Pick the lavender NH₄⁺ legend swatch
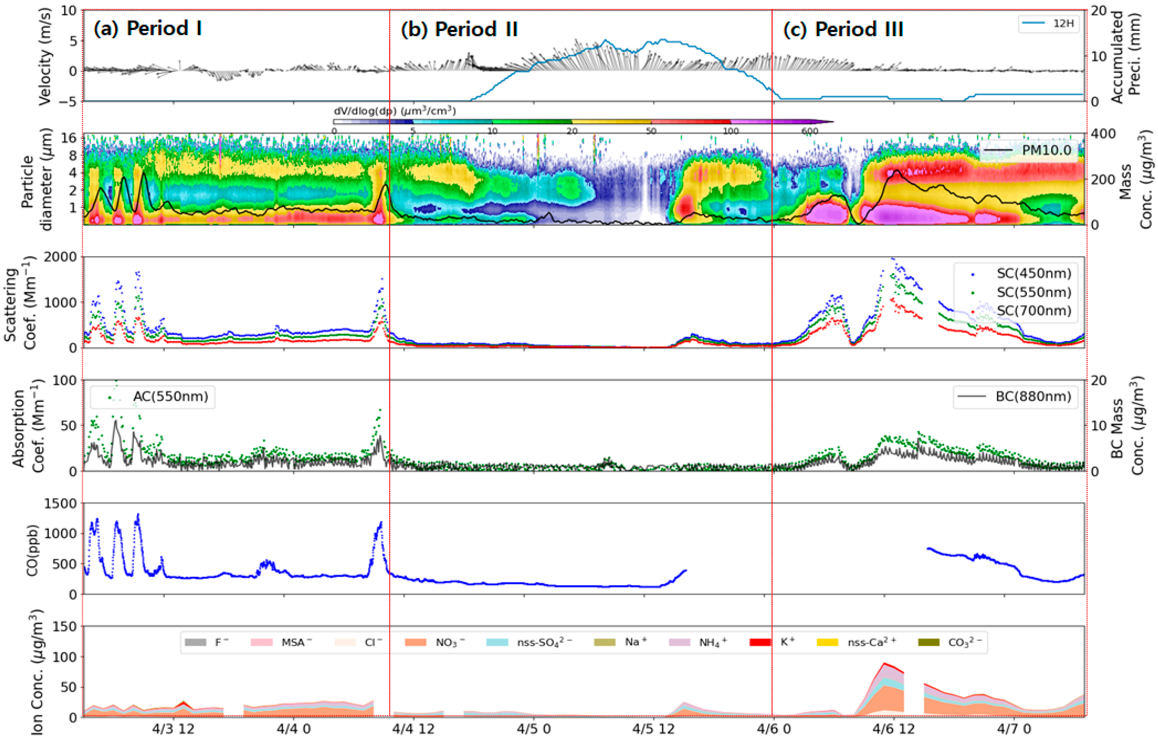Image resolution: width=1158 pixels, height=739 pixels. click(680, 642)
